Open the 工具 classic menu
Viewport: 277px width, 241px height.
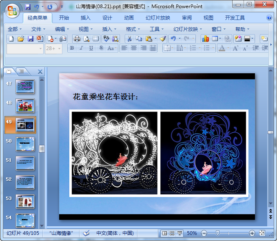(157, 29)
